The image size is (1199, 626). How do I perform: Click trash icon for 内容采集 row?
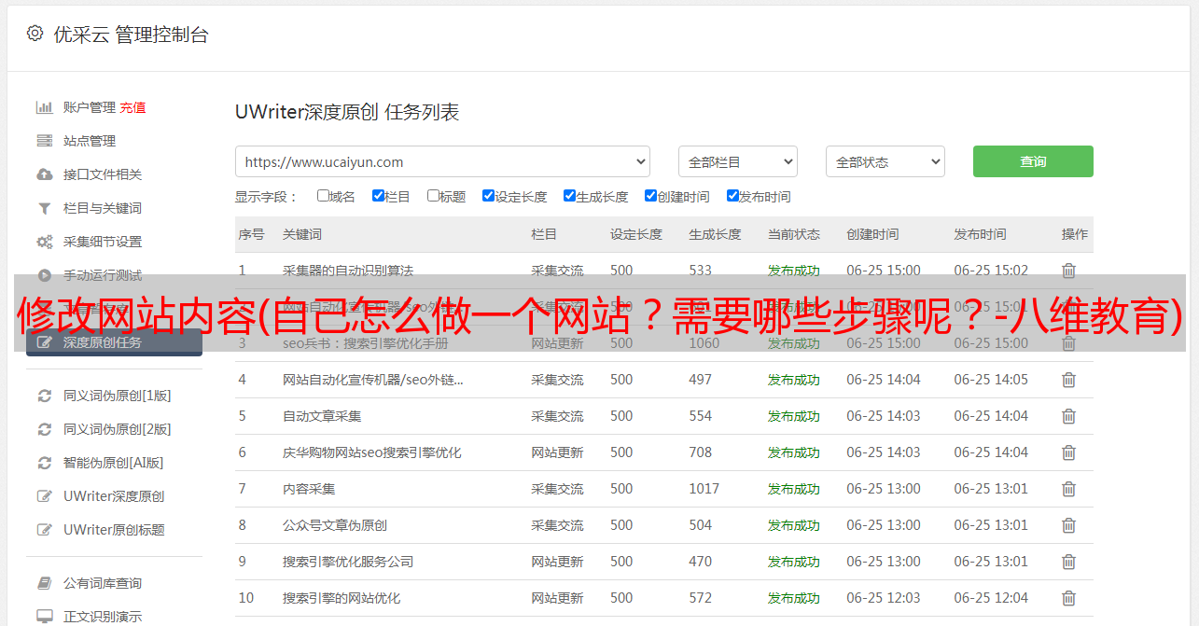pyautogui.click(x=1069, y=489)
